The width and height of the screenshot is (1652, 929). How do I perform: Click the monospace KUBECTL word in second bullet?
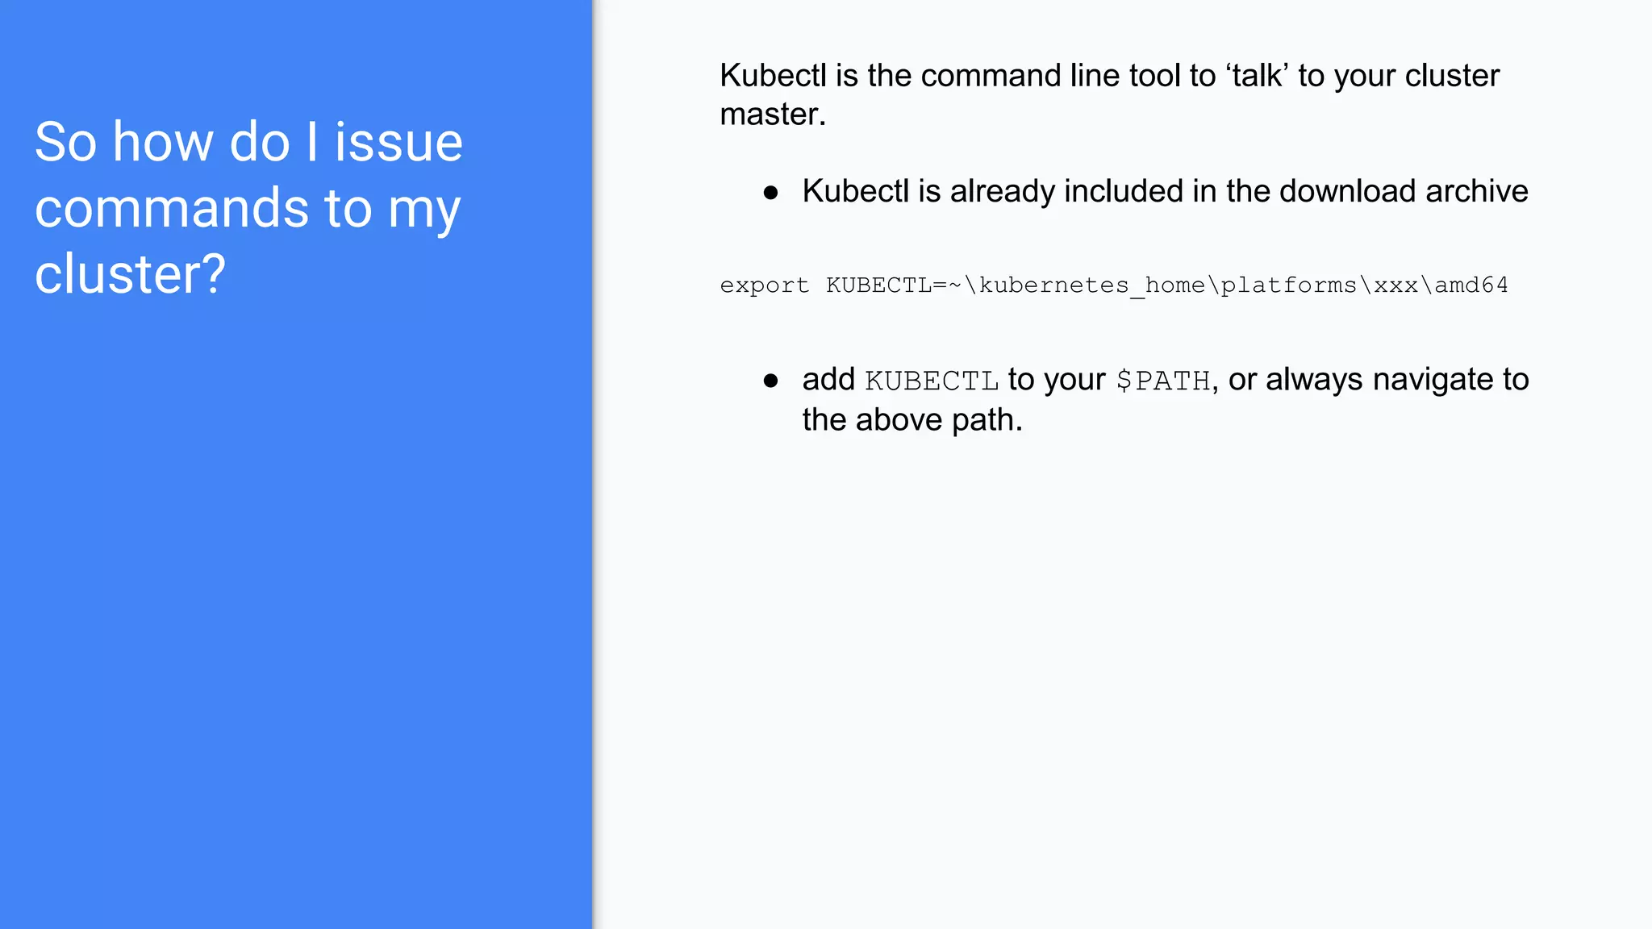[932, 381]
